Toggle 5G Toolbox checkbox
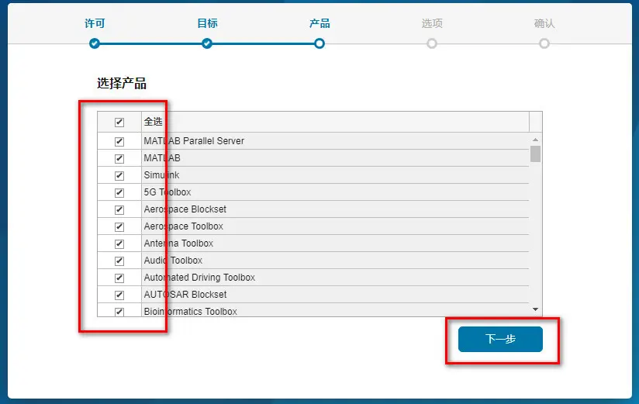The image size is (639, 404). (119, 192)
